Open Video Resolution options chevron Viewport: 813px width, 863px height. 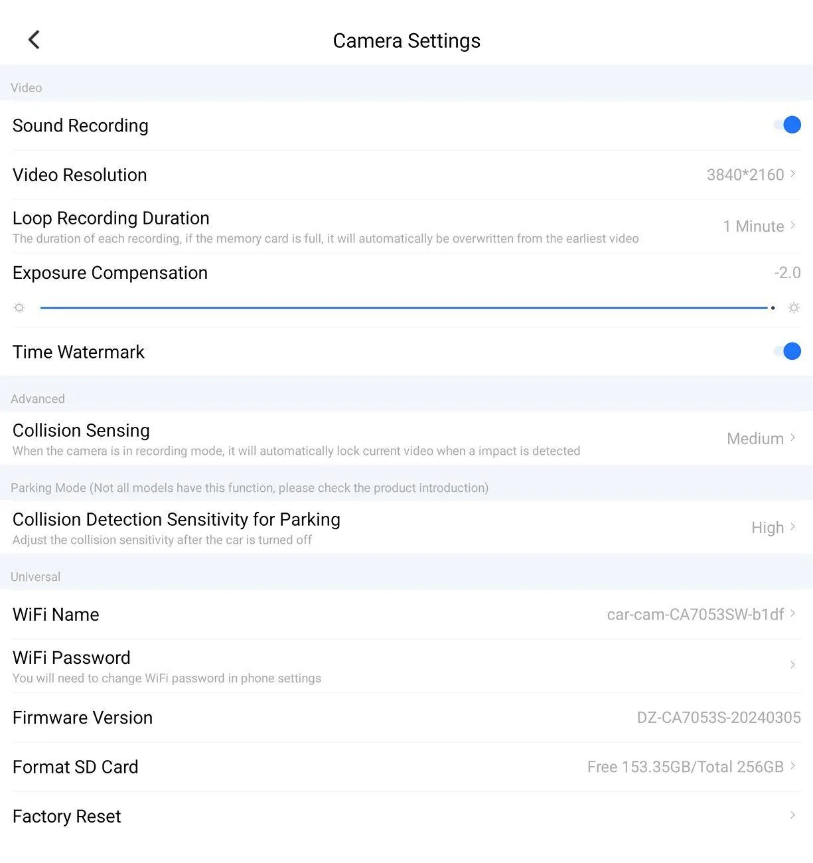792,174
